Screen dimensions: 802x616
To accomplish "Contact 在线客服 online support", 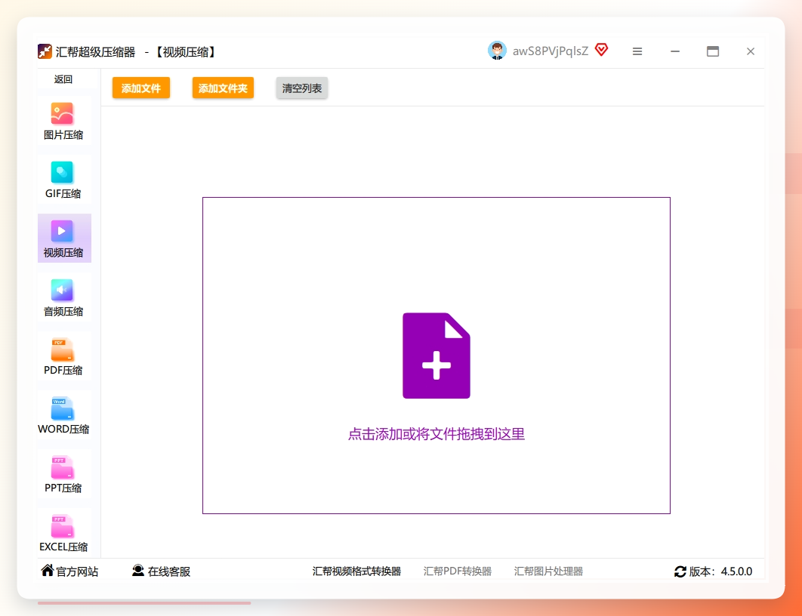I will [161, 571].
